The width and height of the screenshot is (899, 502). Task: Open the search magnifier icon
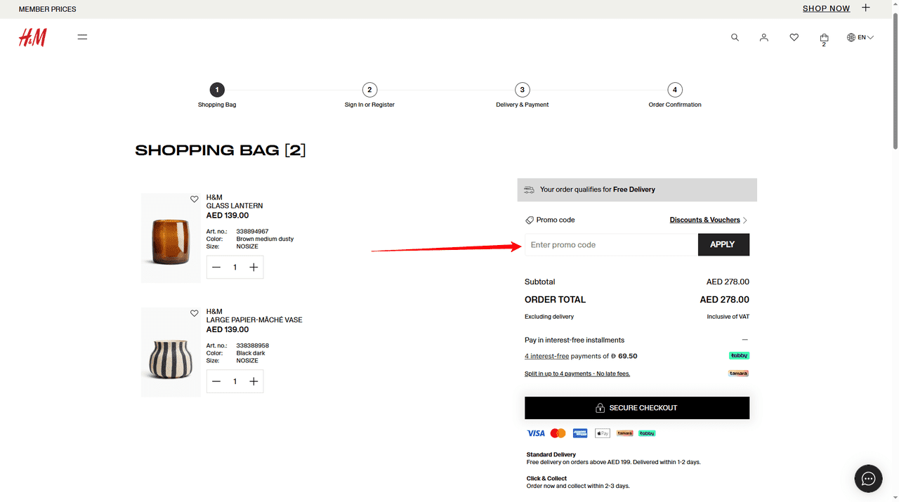click(x=735, y=37)
